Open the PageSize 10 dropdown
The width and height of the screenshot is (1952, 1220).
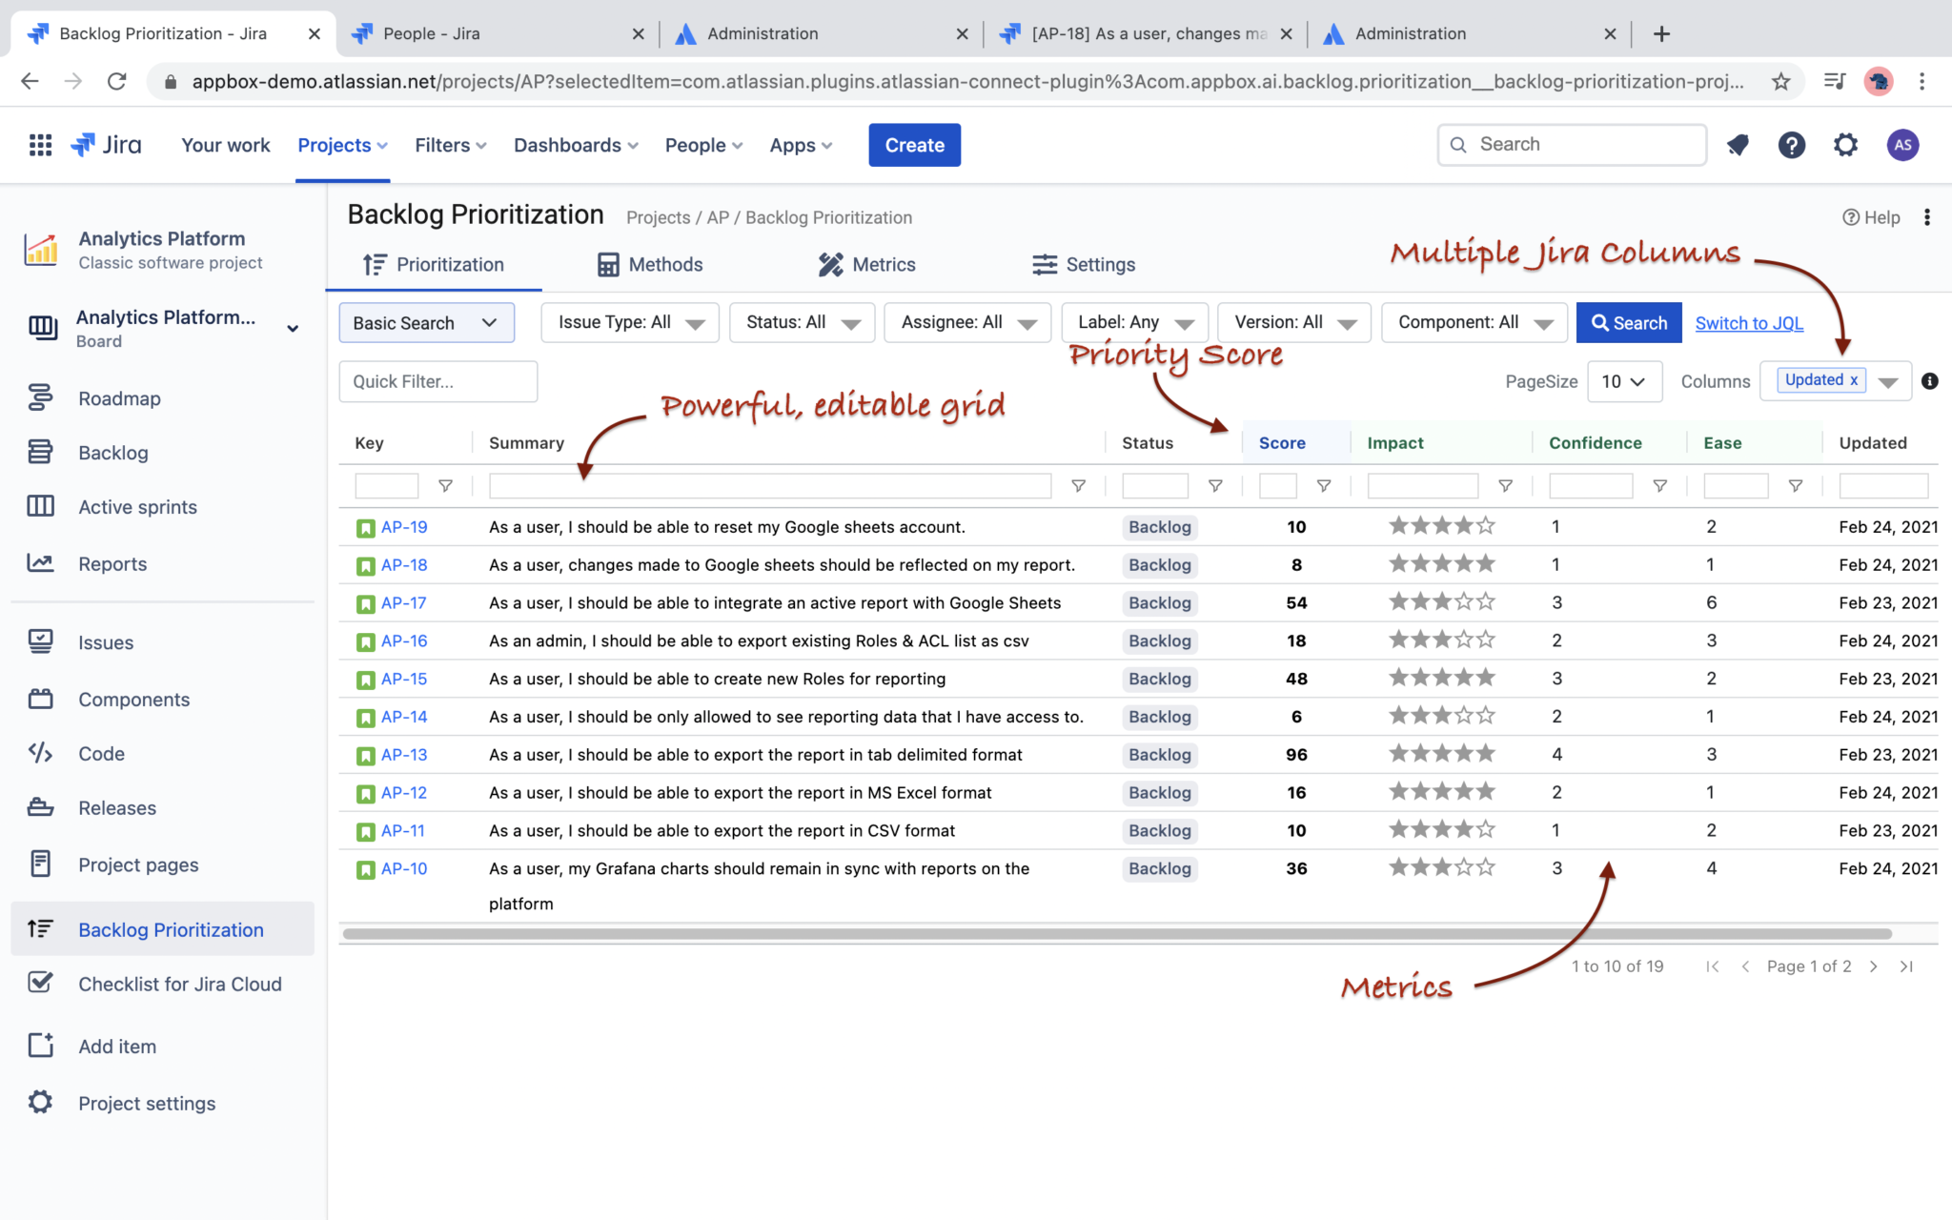coord(1623,381)
